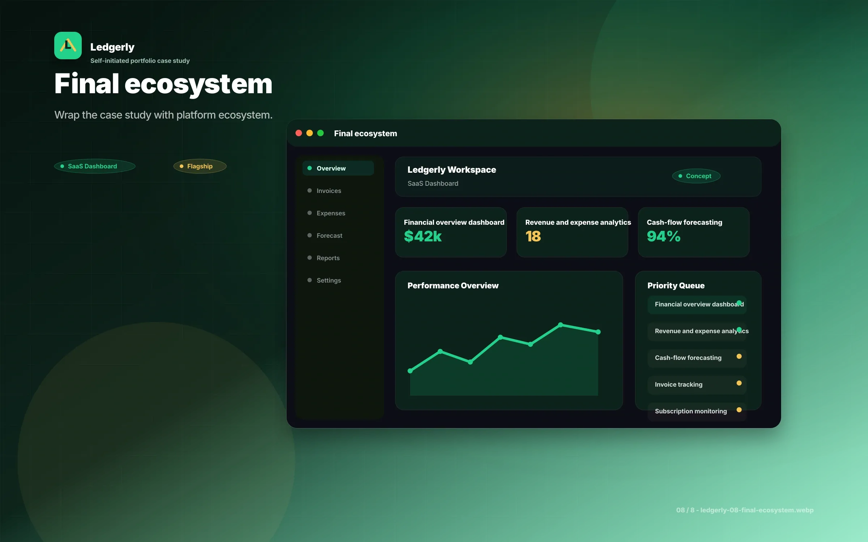Viewport: 868px width, 542px height.
Task: Click the first data point on Performance chart
Action: tap(410, 371)
